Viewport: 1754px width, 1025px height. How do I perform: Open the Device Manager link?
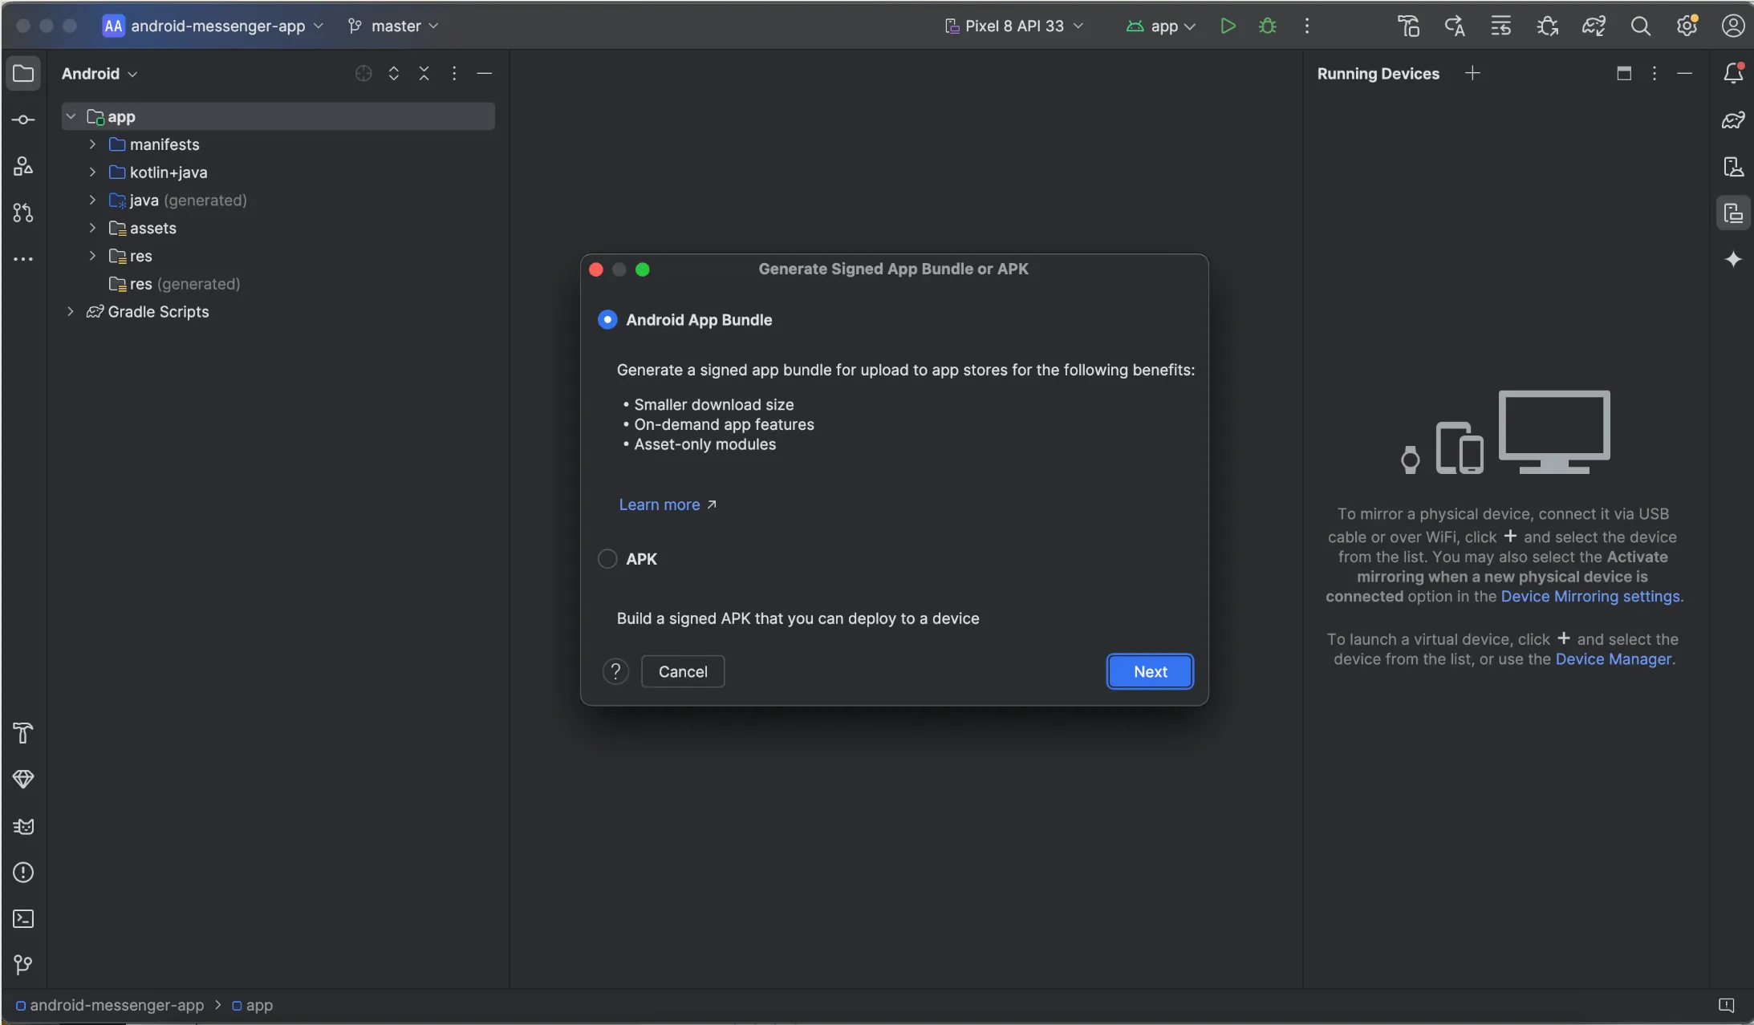[1613, 658]
